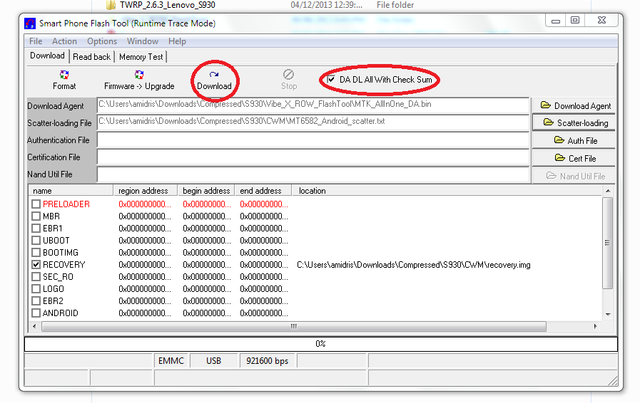Switch to the Memory Test tab
640x403 pixels.
pos(141,57)
